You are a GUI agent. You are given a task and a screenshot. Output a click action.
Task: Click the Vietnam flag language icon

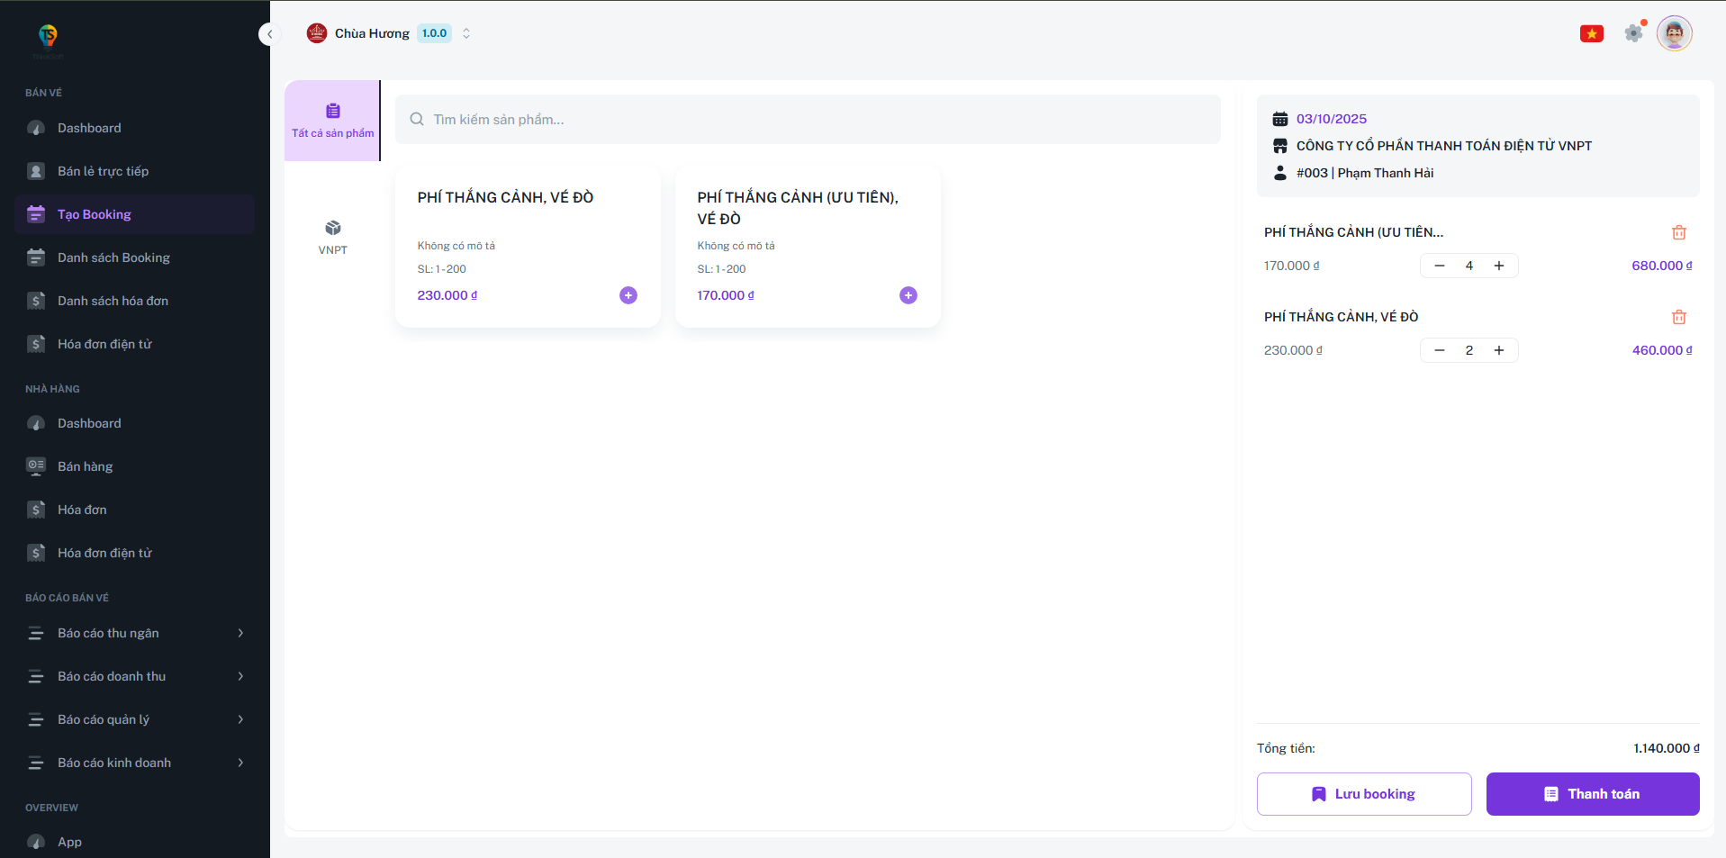1591,34
